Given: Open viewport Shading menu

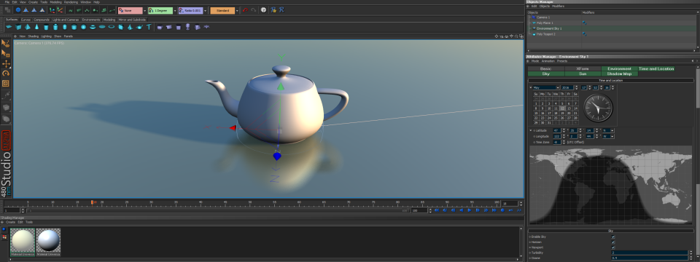Looking at the screenshot, I should tap(34, 36).
